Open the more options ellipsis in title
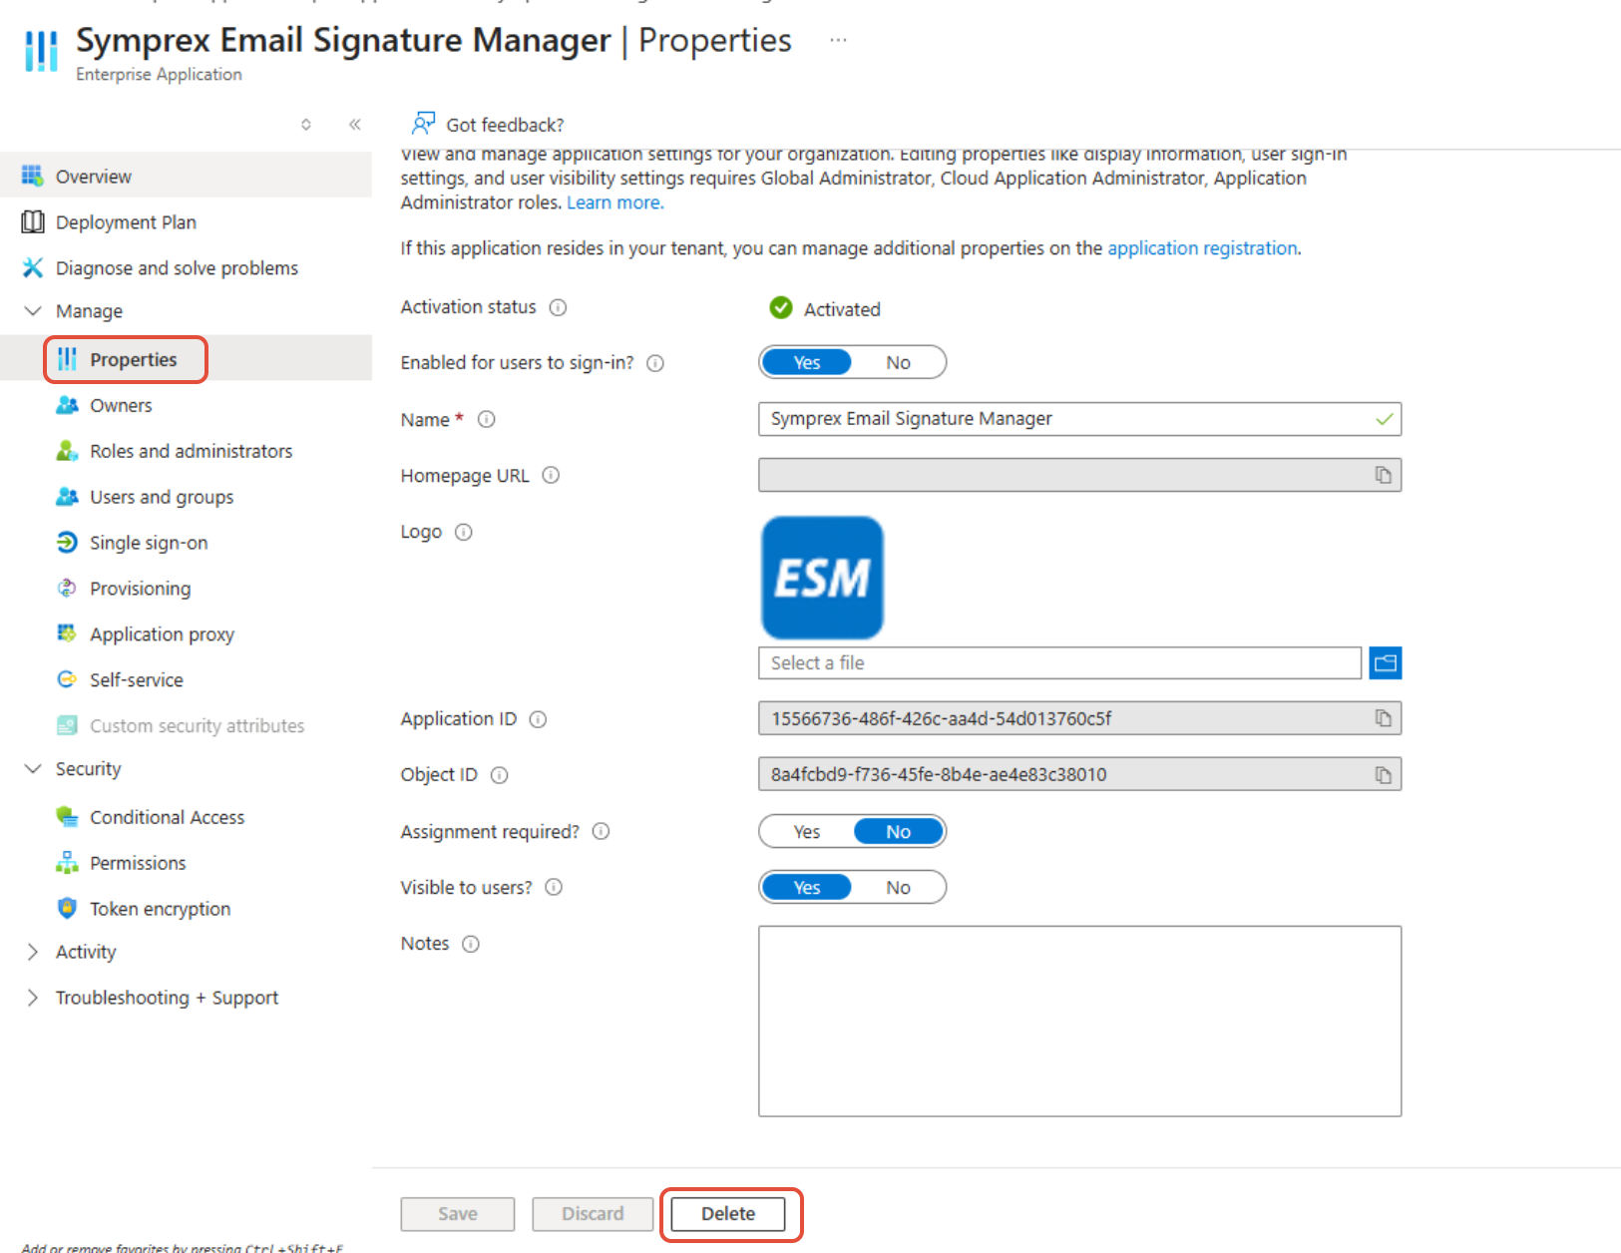This screenshot has height=1253, width=1621. (838, 40)
